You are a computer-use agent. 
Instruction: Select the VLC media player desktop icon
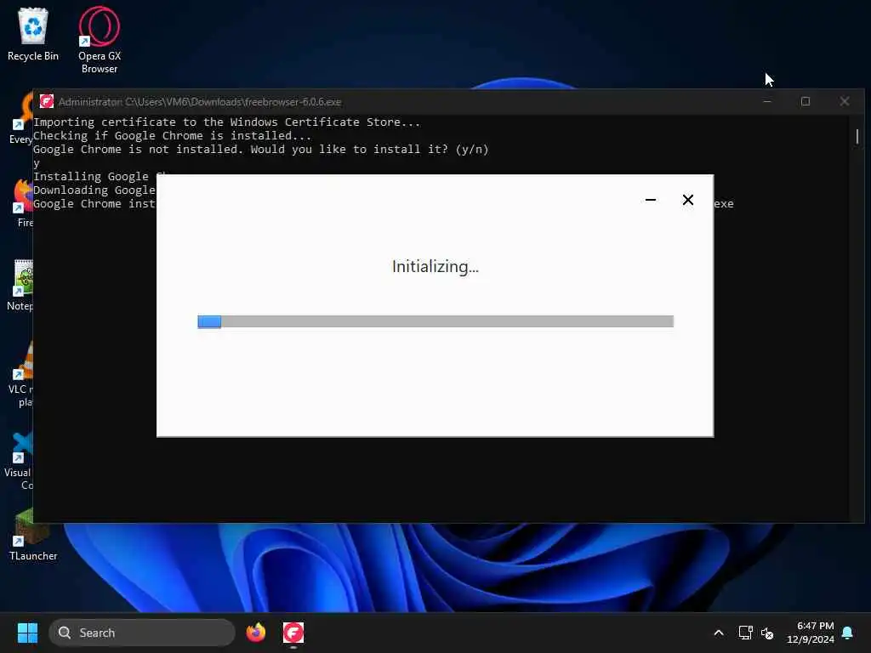point(20,375)
